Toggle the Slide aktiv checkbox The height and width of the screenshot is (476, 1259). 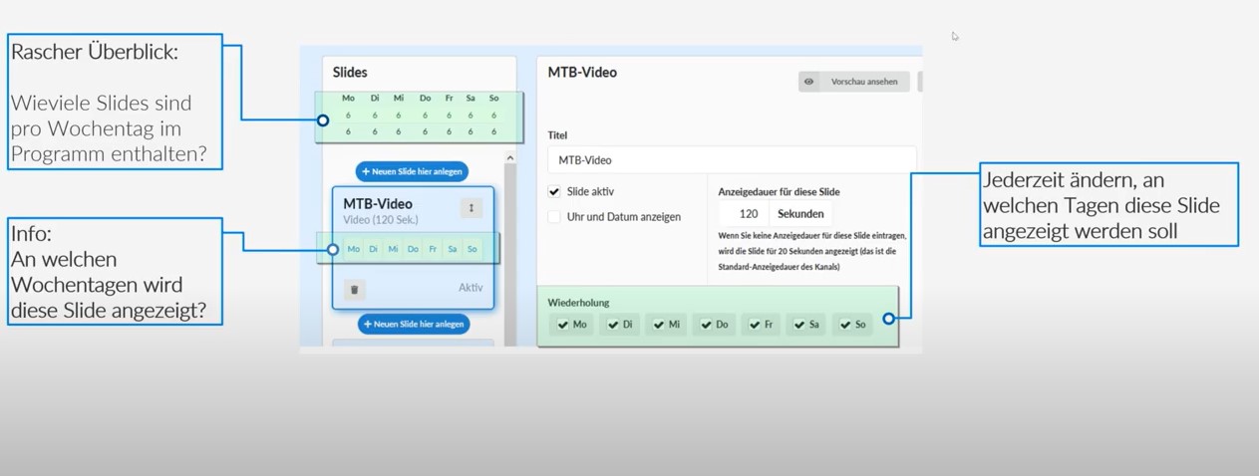tap(554, 191)
